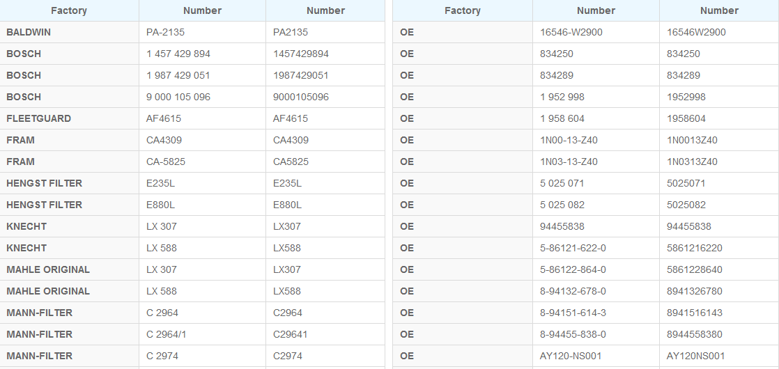The width and height of the screenshot is (779, 369).
Task: Click the Factory header in left table
Action: pyautogui.click(x=69, y=10)
